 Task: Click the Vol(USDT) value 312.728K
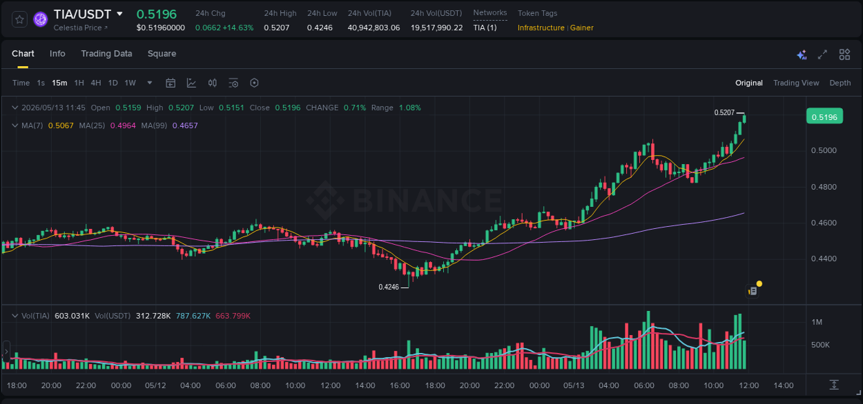tap(153, 315)
